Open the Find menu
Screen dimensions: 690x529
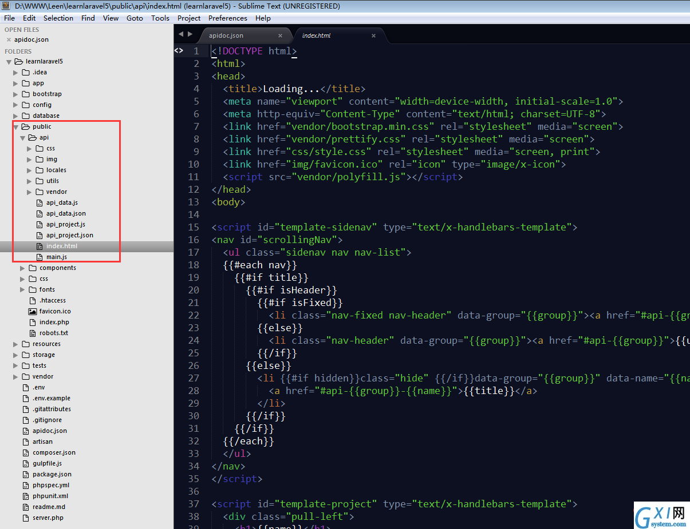coord(88,18)
